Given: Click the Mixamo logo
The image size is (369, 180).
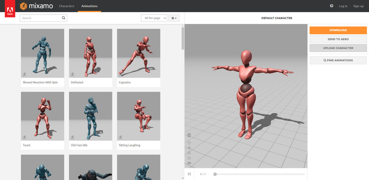Looking at the screenshot, I should click(x=37, y=6).
